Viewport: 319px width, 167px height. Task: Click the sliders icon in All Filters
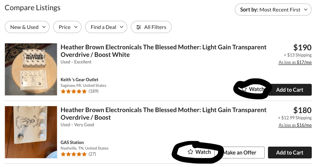(x=139, y=27)
